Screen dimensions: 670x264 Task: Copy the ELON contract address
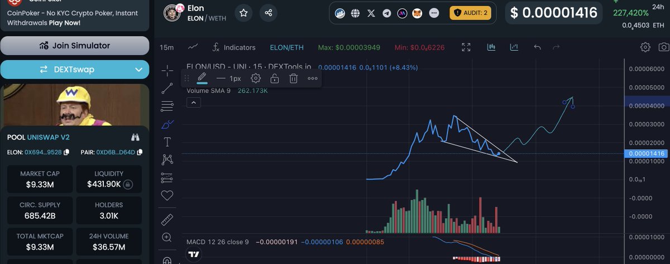(66, 152)
